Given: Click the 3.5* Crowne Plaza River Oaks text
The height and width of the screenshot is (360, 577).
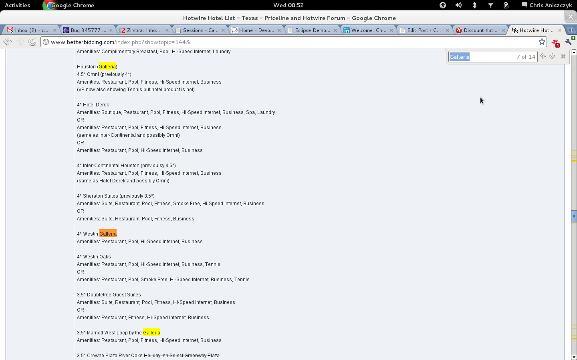Looking at the screenshot, I should tap(110, 356).
